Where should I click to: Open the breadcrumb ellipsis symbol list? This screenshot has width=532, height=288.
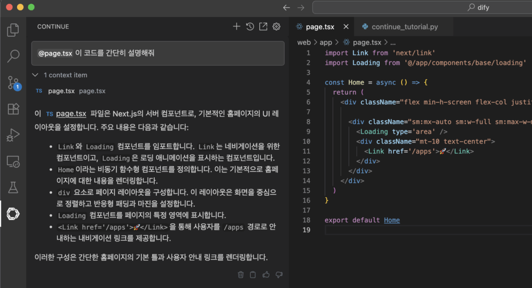pyautogui.click(x=393, y=42)
